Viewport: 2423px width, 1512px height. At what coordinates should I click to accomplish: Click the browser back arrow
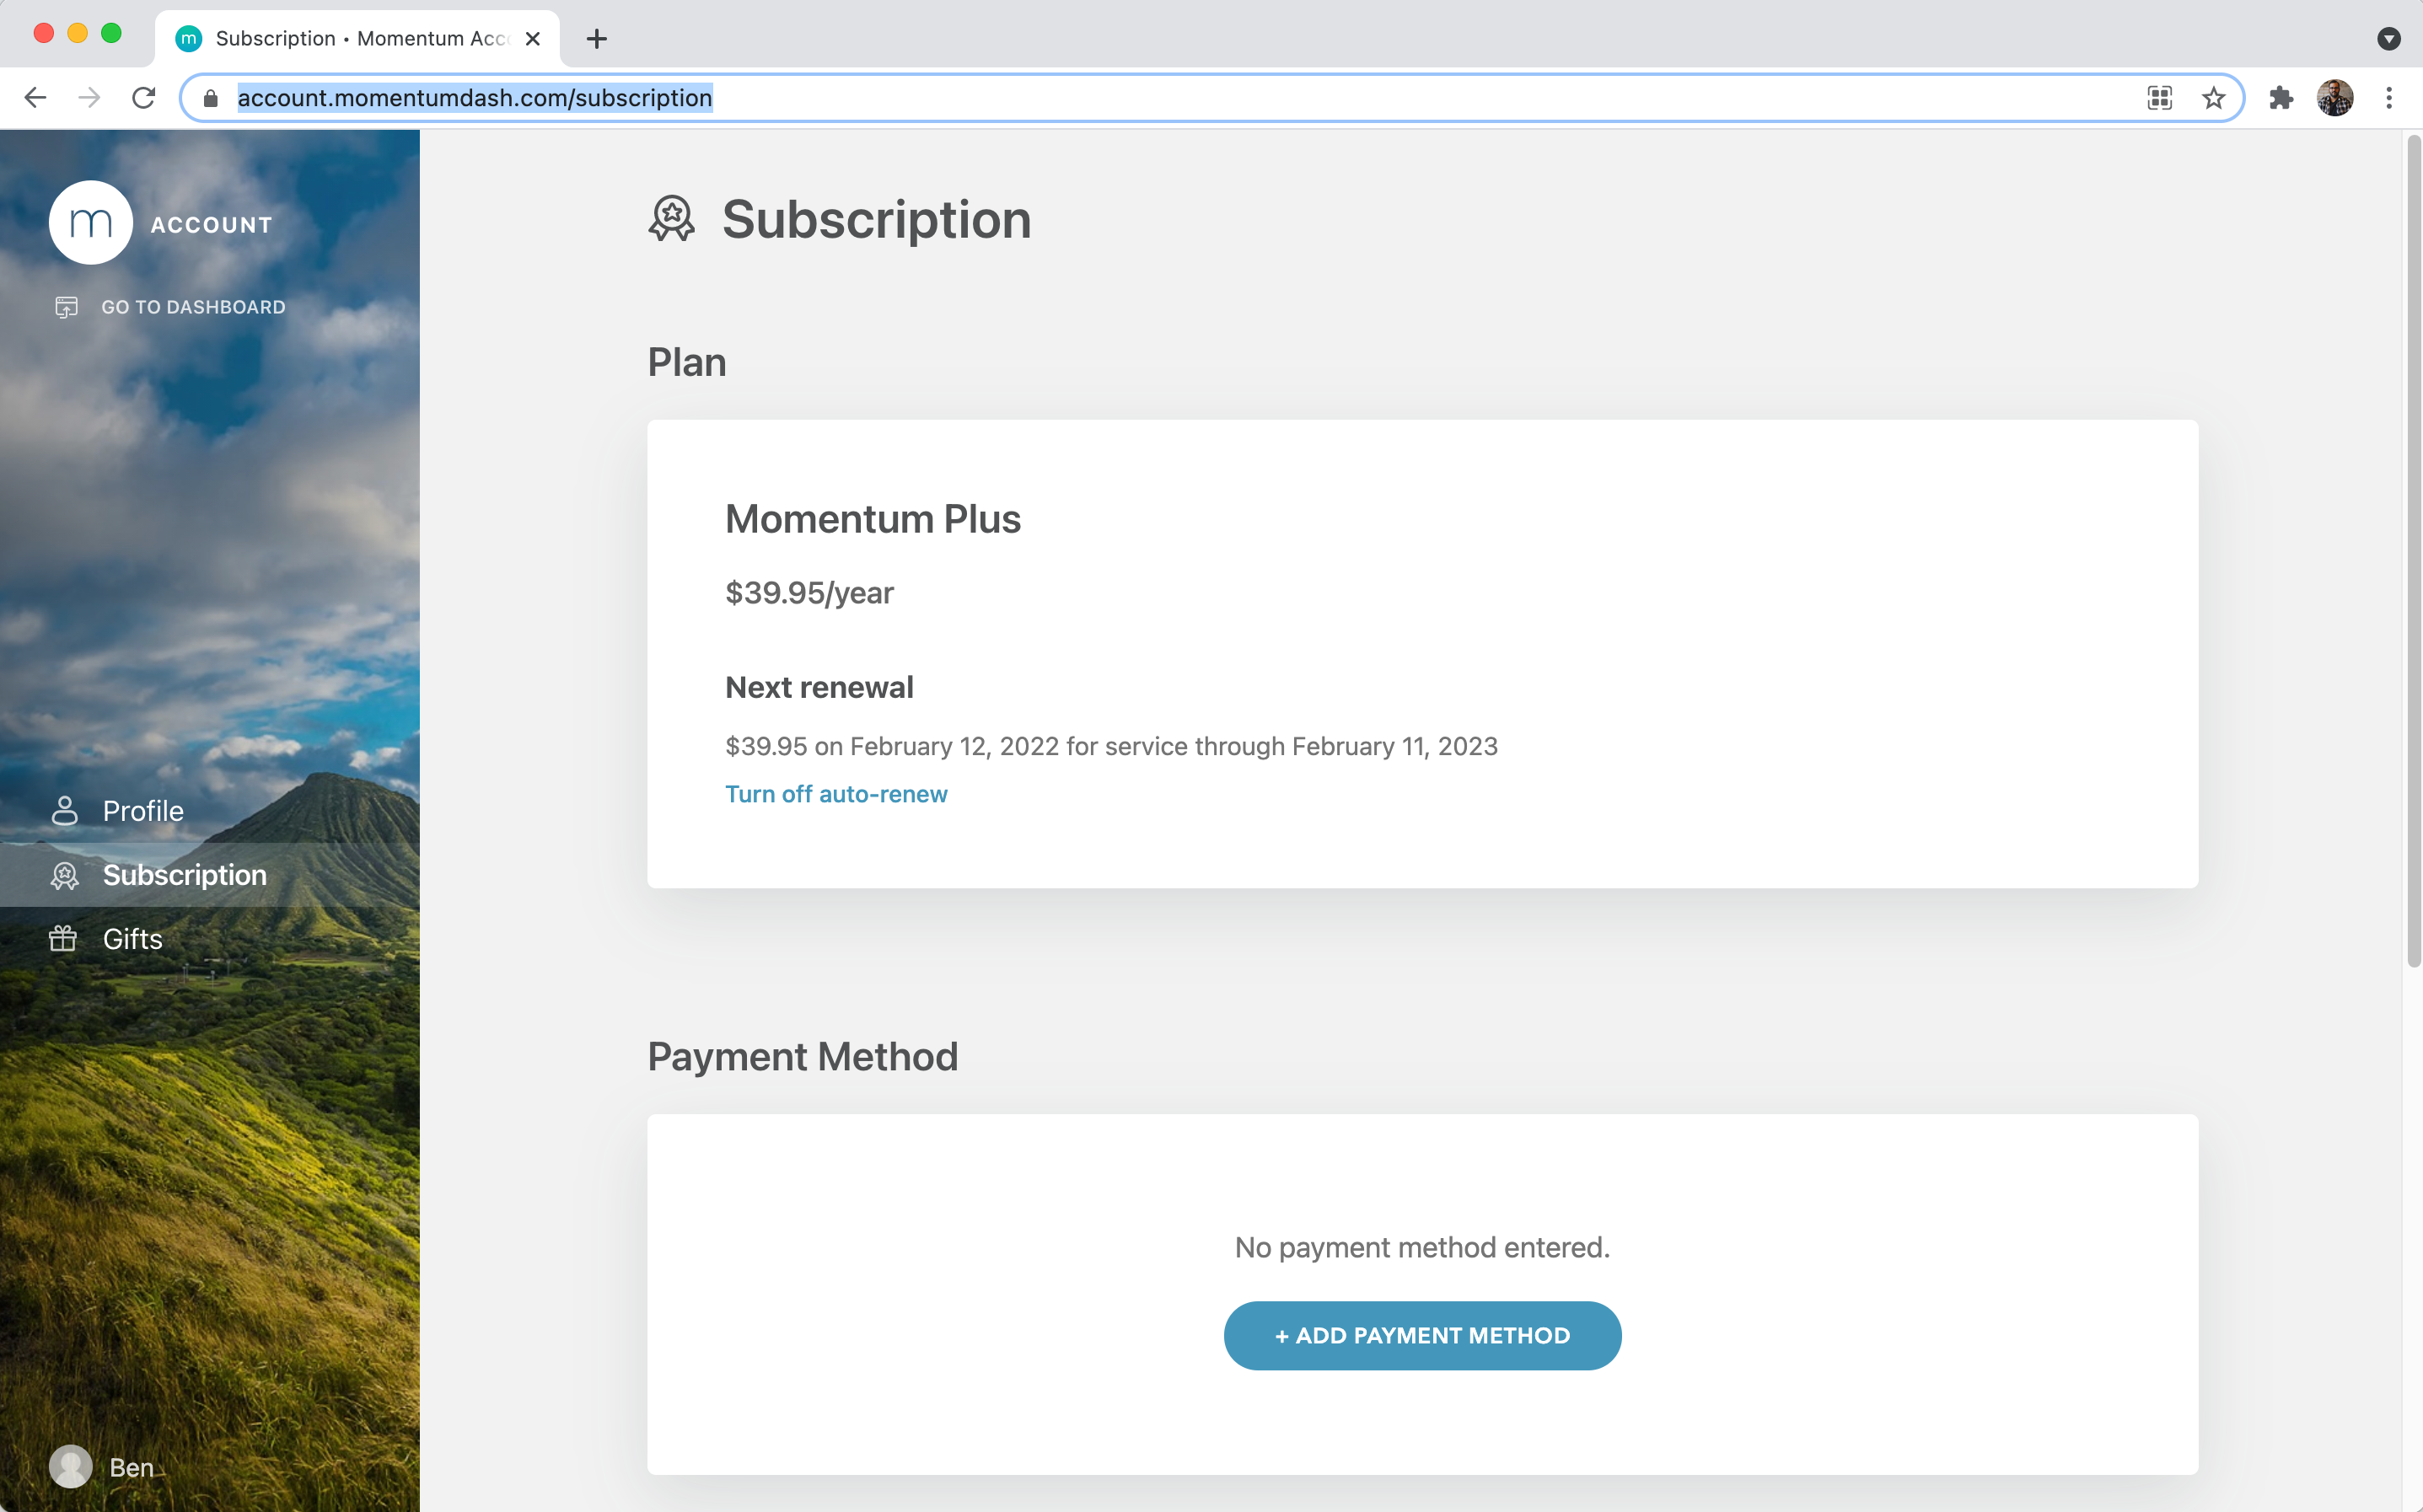tap(35, 97)
